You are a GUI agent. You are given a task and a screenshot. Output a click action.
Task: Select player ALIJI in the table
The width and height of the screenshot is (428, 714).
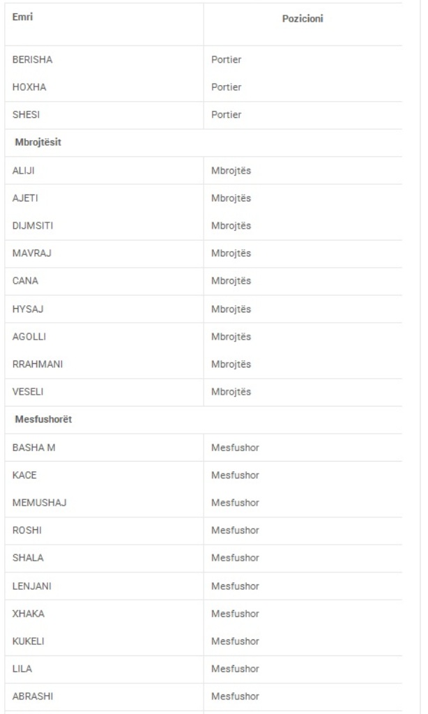24,170
